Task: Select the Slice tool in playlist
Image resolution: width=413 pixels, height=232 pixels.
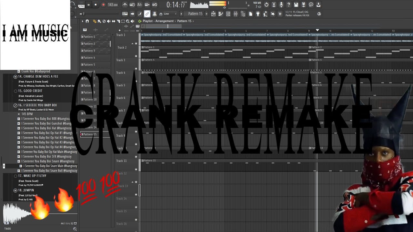Action: click(x=118, y=21)
